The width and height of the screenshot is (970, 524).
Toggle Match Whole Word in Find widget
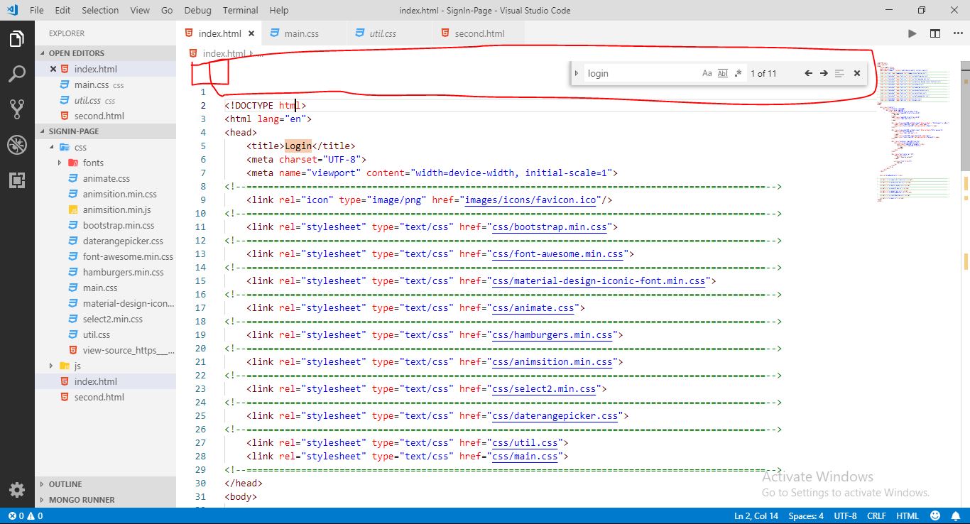(x=722, y=72)
